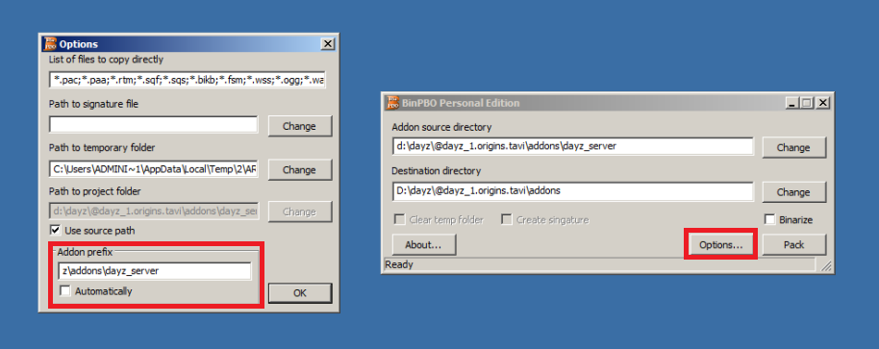
Task: Click the Options dialog title text
Action: coord(79,44)
